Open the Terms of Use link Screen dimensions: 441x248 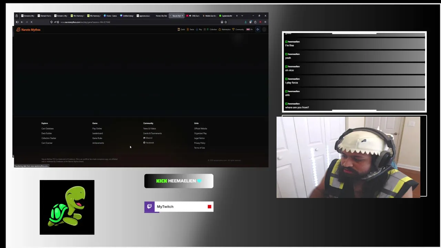click(x=199, y=148)
